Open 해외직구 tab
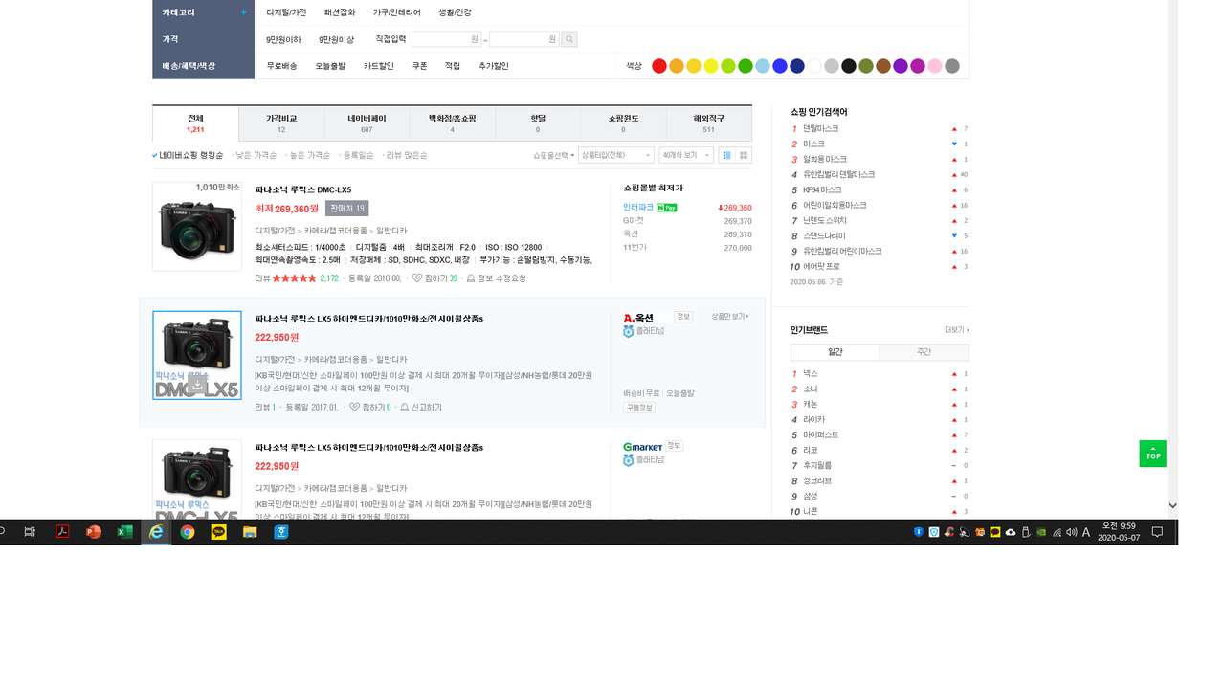 709,123
